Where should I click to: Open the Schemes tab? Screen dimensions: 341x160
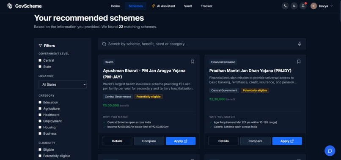tap(136, 6)
